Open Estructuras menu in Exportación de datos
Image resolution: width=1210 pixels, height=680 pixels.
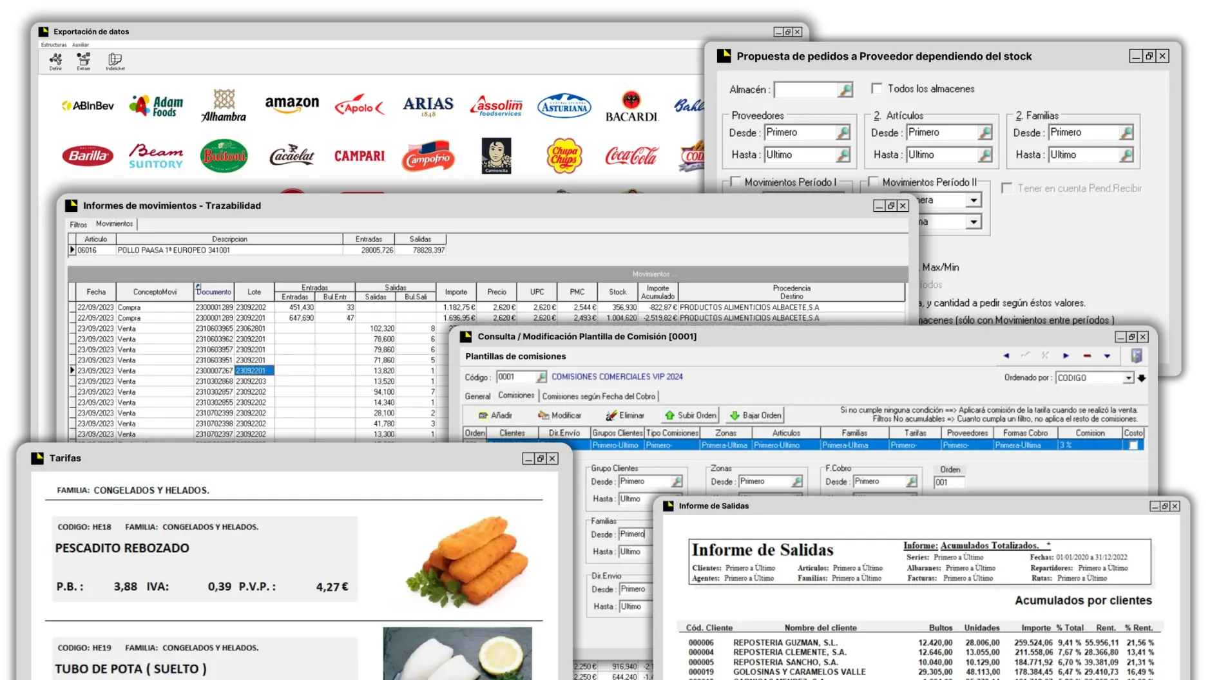tap(54, 45)
